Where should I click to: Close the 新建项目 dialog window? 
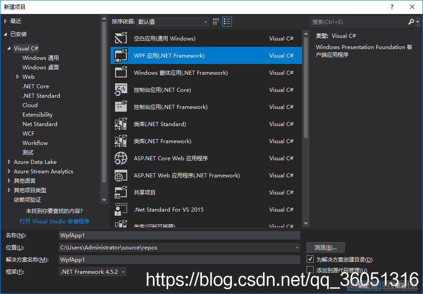pos(412,7)
